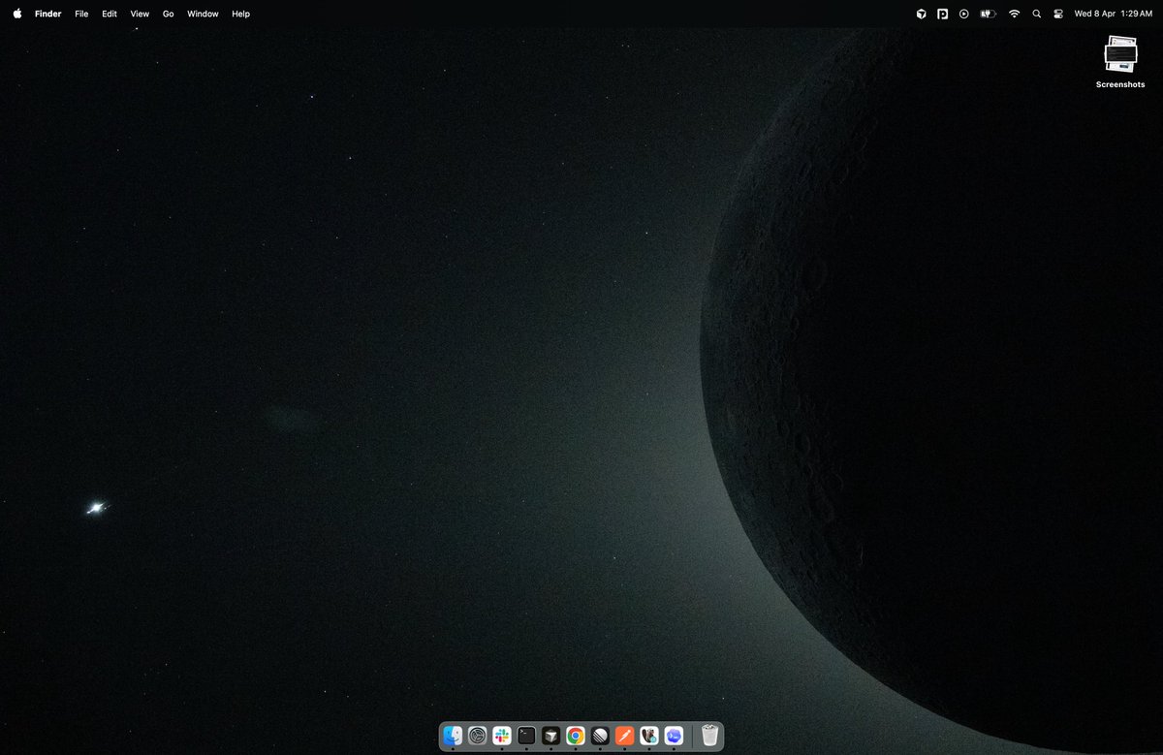Launch Postman from the Dock

625,736
